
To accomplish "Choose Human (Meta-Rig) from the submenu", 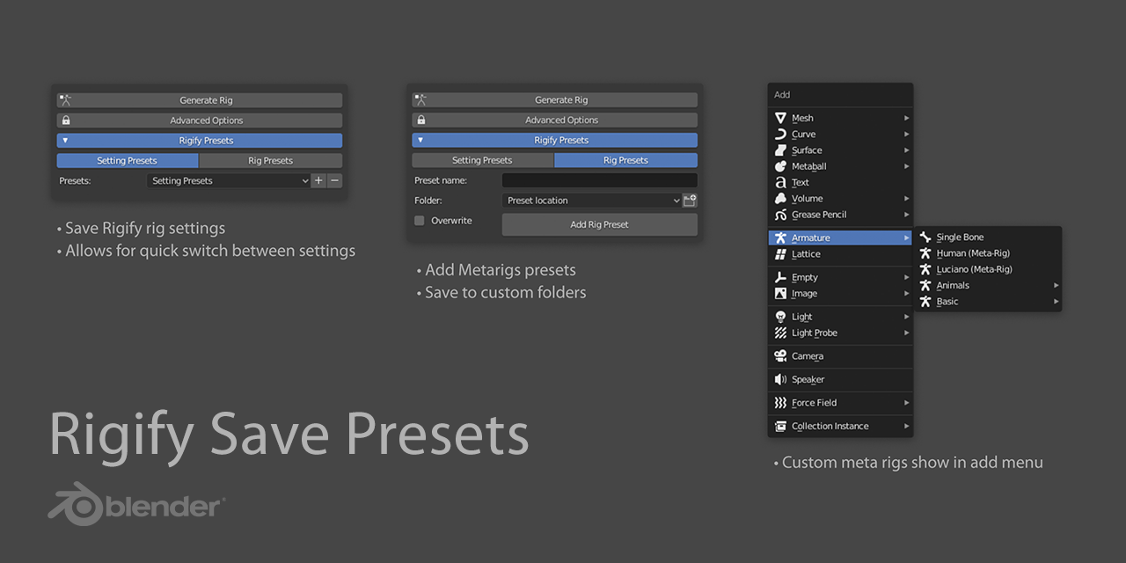I will [x=988, y=253].
